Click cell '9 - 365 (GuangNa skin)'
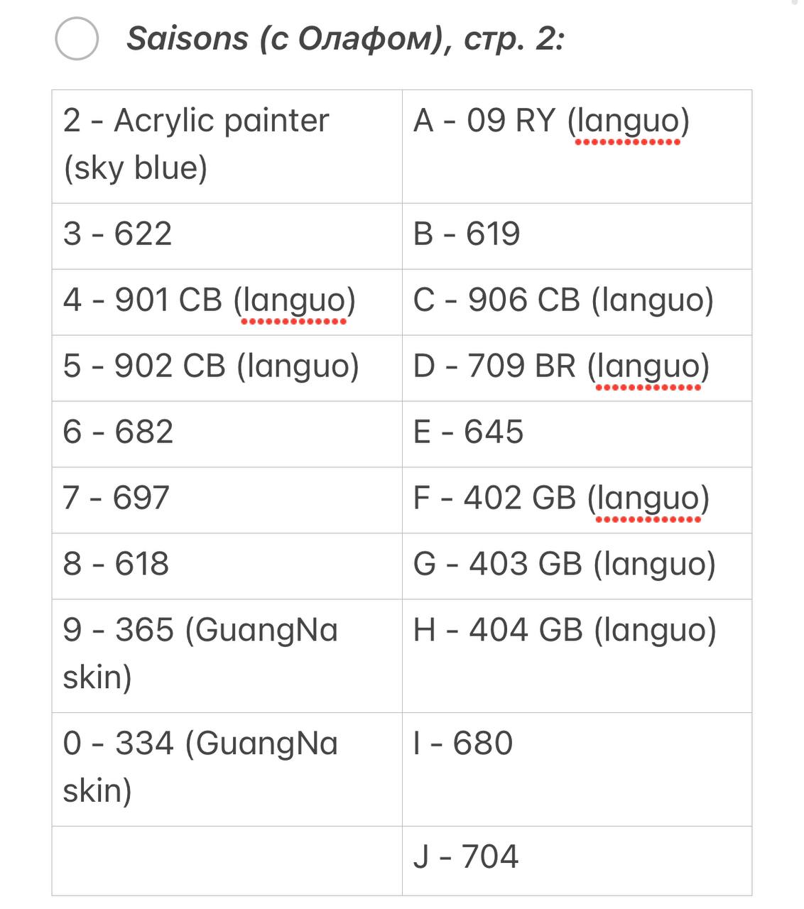Screen dimensions: 804x909 (x=227, y=655)
